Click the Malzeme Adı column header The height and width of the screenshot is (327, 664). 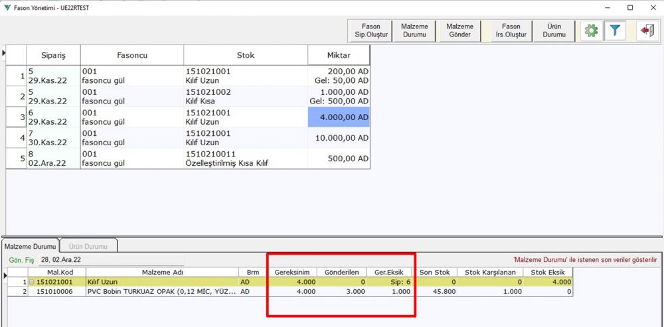click(x=162, y=272)
